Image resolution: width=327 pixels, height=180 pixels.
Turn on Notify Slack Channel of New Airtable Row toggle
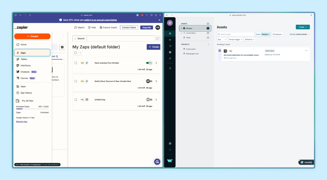pos(149,81)
